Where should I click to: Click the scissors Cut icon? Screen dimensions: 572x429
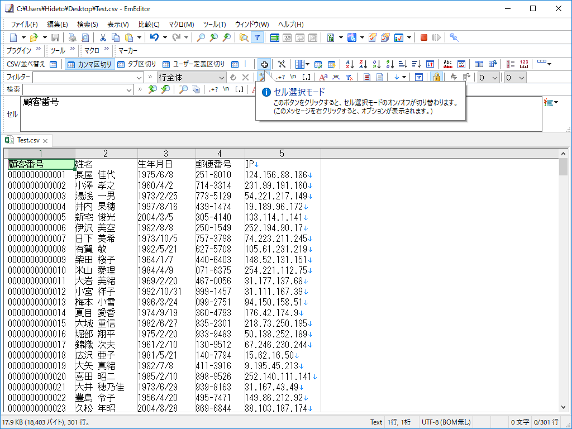[103, 37]
